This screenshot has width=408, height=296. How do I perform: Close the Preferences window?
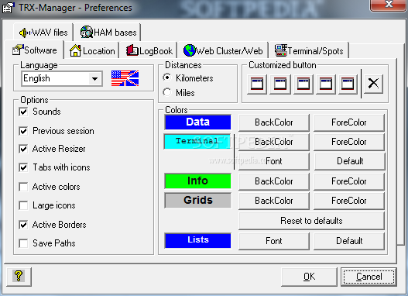tap(389, 5)
